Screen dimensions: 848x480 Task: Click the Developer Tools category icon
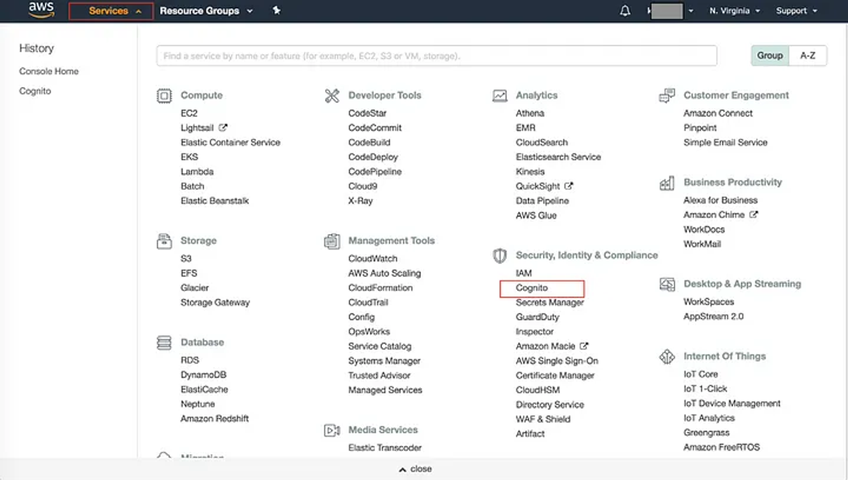(x=332, y=96)
